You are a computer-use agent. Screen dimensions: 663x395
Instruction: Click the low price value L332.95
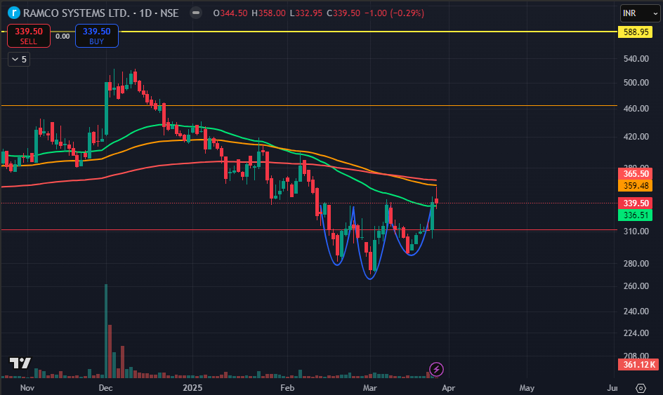pos(306,13)
